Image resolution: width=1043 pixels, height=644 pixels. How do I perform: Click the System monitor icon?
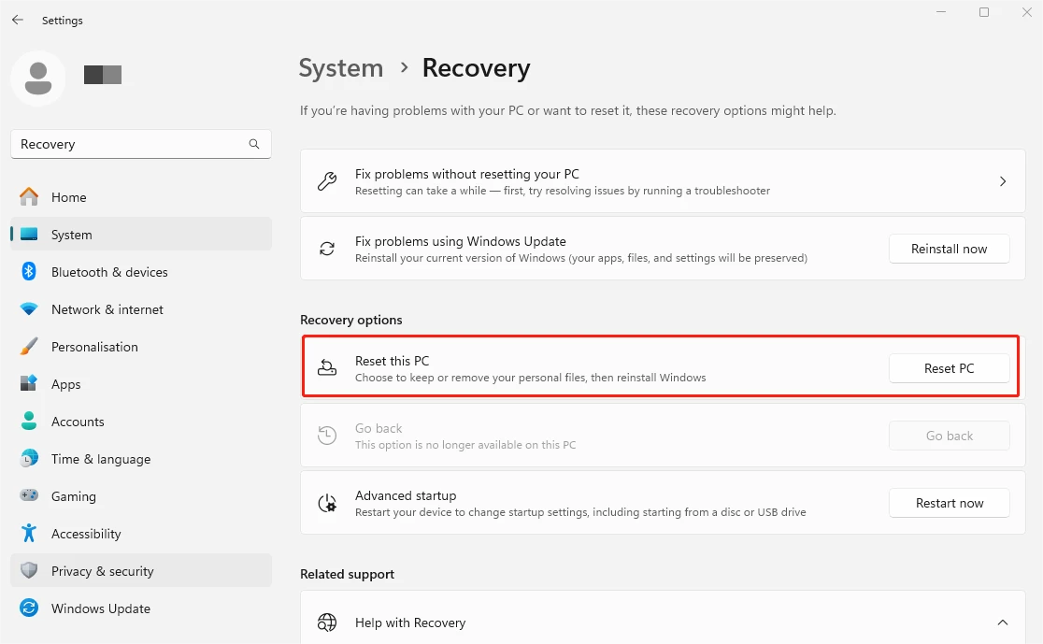coord(29,235)
